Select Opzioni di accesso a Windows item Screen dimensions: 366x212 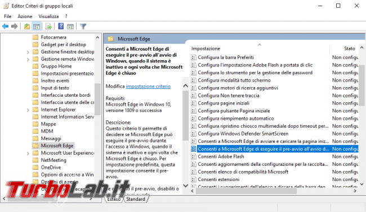[x=67, y=175]
